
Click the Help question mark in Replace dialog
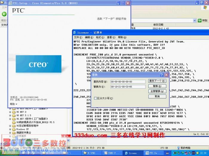click(162, 75)
